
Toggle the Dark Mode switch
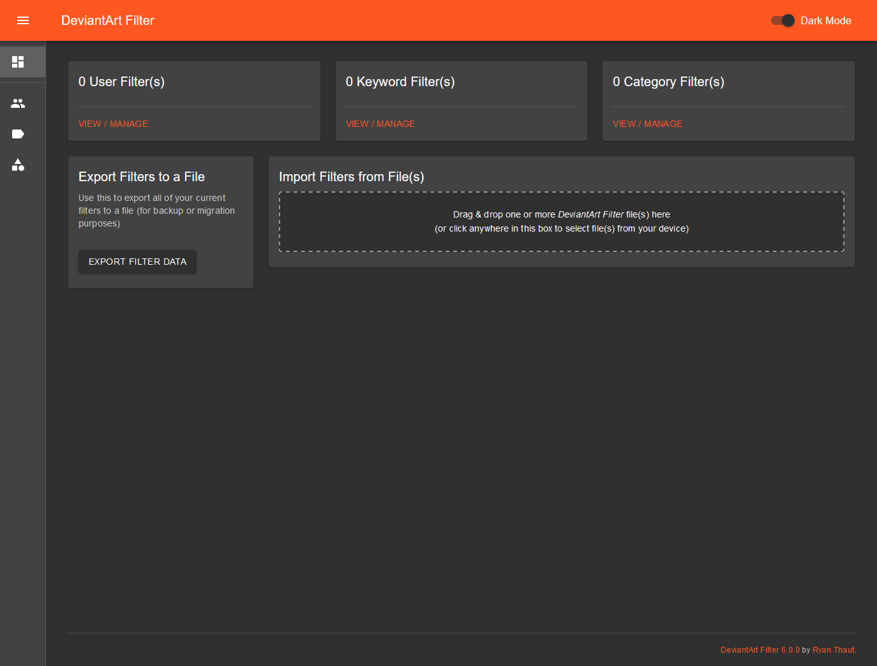coord(783,20)
